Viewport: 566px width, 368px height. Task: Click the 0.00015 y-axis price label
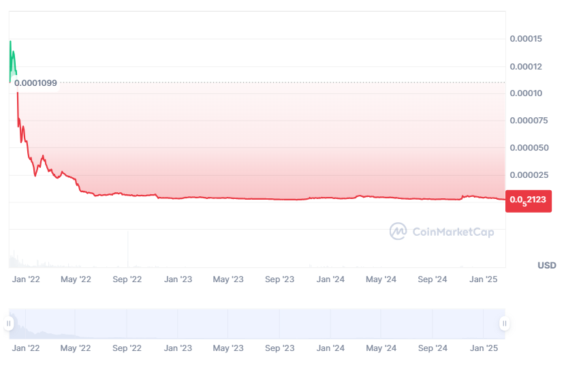click(526, 39)
